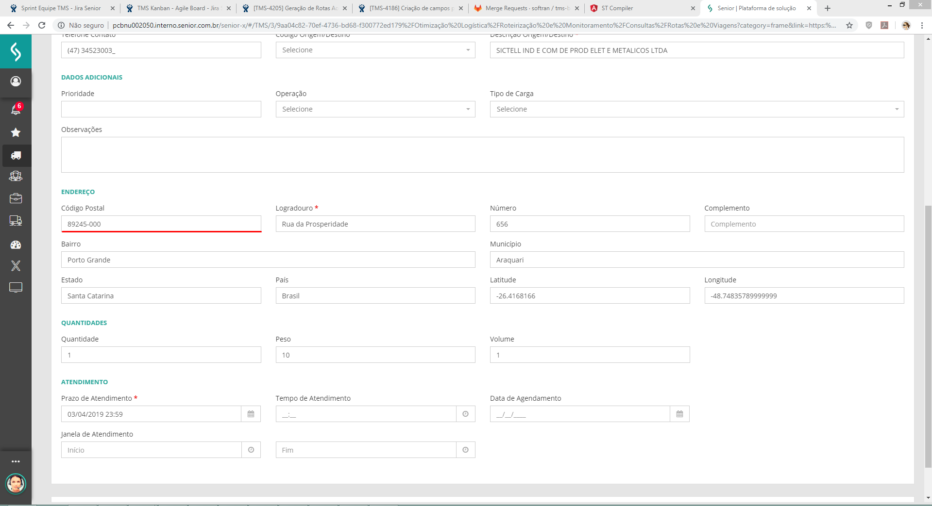
Task: Open notifications bell with 6 badge
Action: [x=16, y=109]
